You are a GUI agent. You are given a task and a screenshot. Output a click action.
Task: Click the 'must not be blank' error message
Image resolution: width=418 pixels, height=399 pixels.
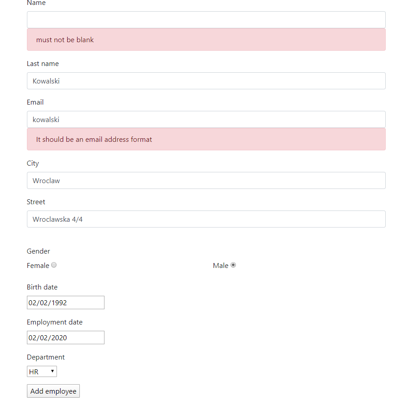65,39
